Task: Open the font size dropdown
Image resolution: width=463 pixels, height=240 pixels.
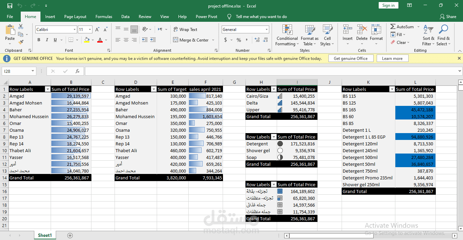Action: (x=90, y=30)
